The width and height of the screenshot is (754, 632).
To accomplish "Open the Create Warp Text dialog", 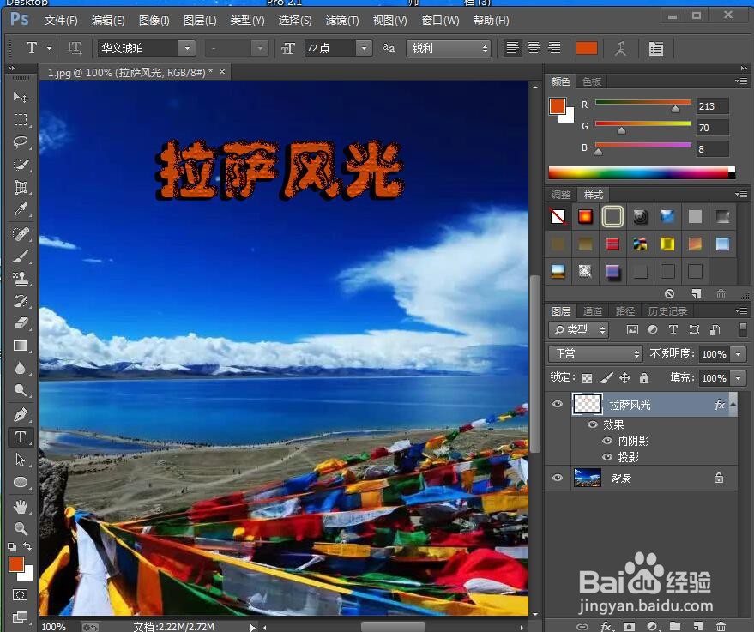I will click(x=620, y=49).
